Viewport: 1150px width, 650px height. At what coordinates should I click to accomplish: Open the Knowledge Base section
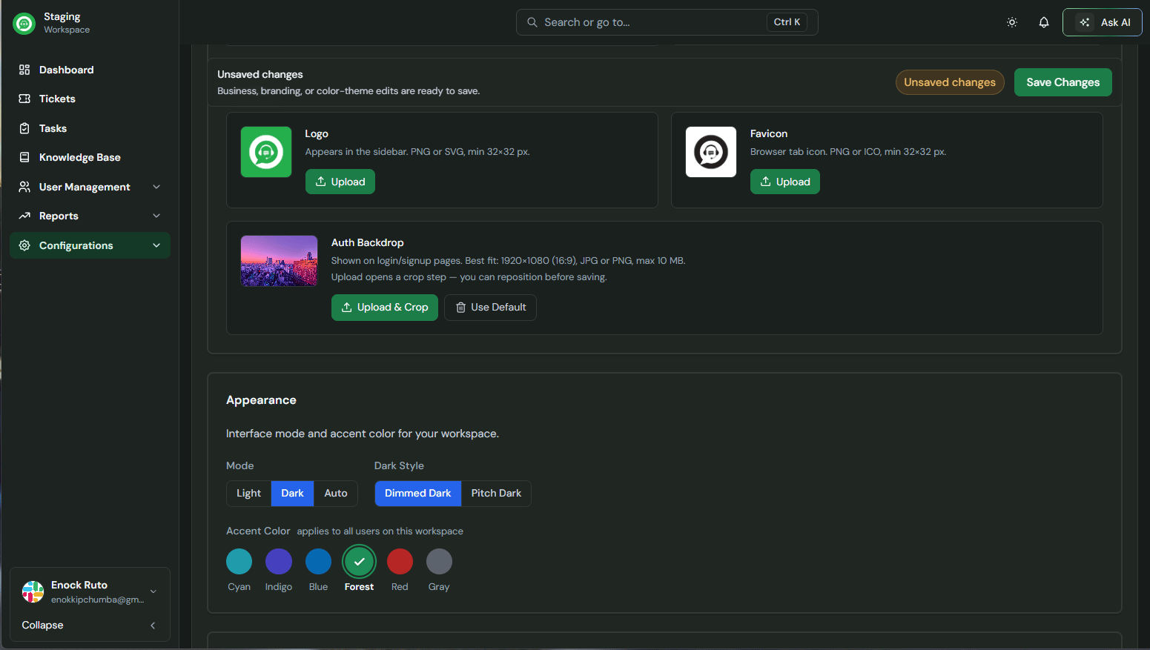click(90, 157)
